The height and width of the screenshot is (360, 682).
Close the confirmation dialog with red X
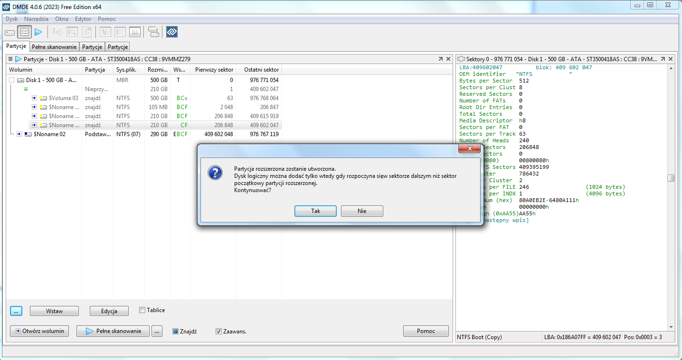[469, 149]
